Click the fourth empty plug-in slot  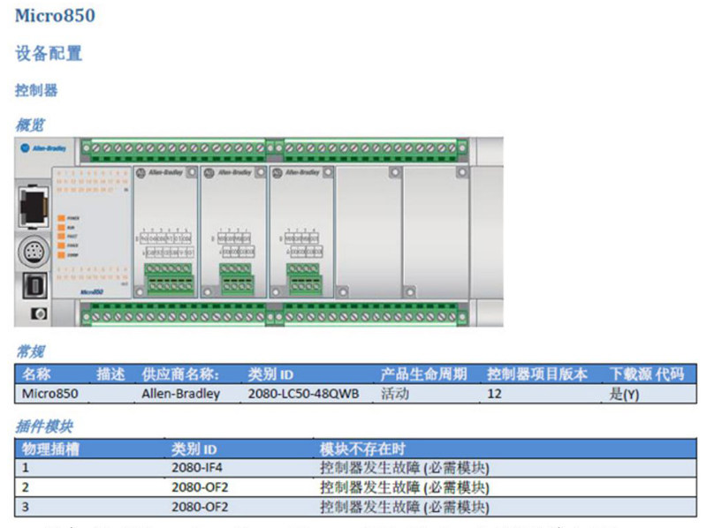click(369, 231)
